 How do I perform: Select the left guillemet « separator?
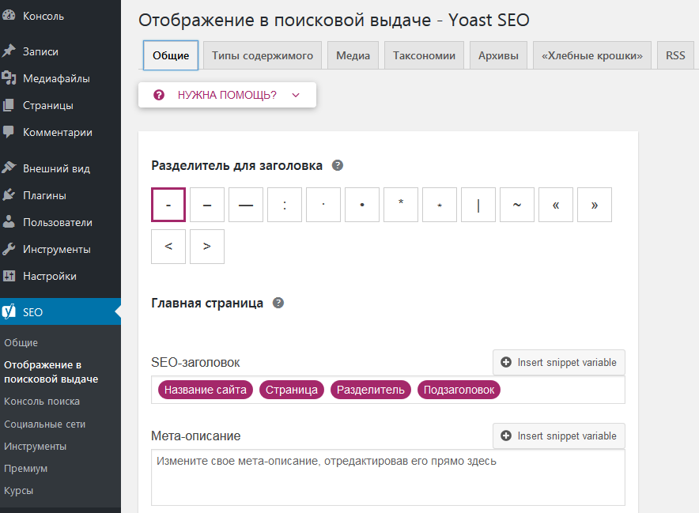[x=556, y=205]
